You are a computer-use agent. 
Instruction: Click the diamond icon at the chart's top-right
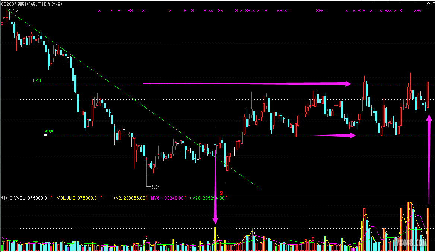[428, 4]
